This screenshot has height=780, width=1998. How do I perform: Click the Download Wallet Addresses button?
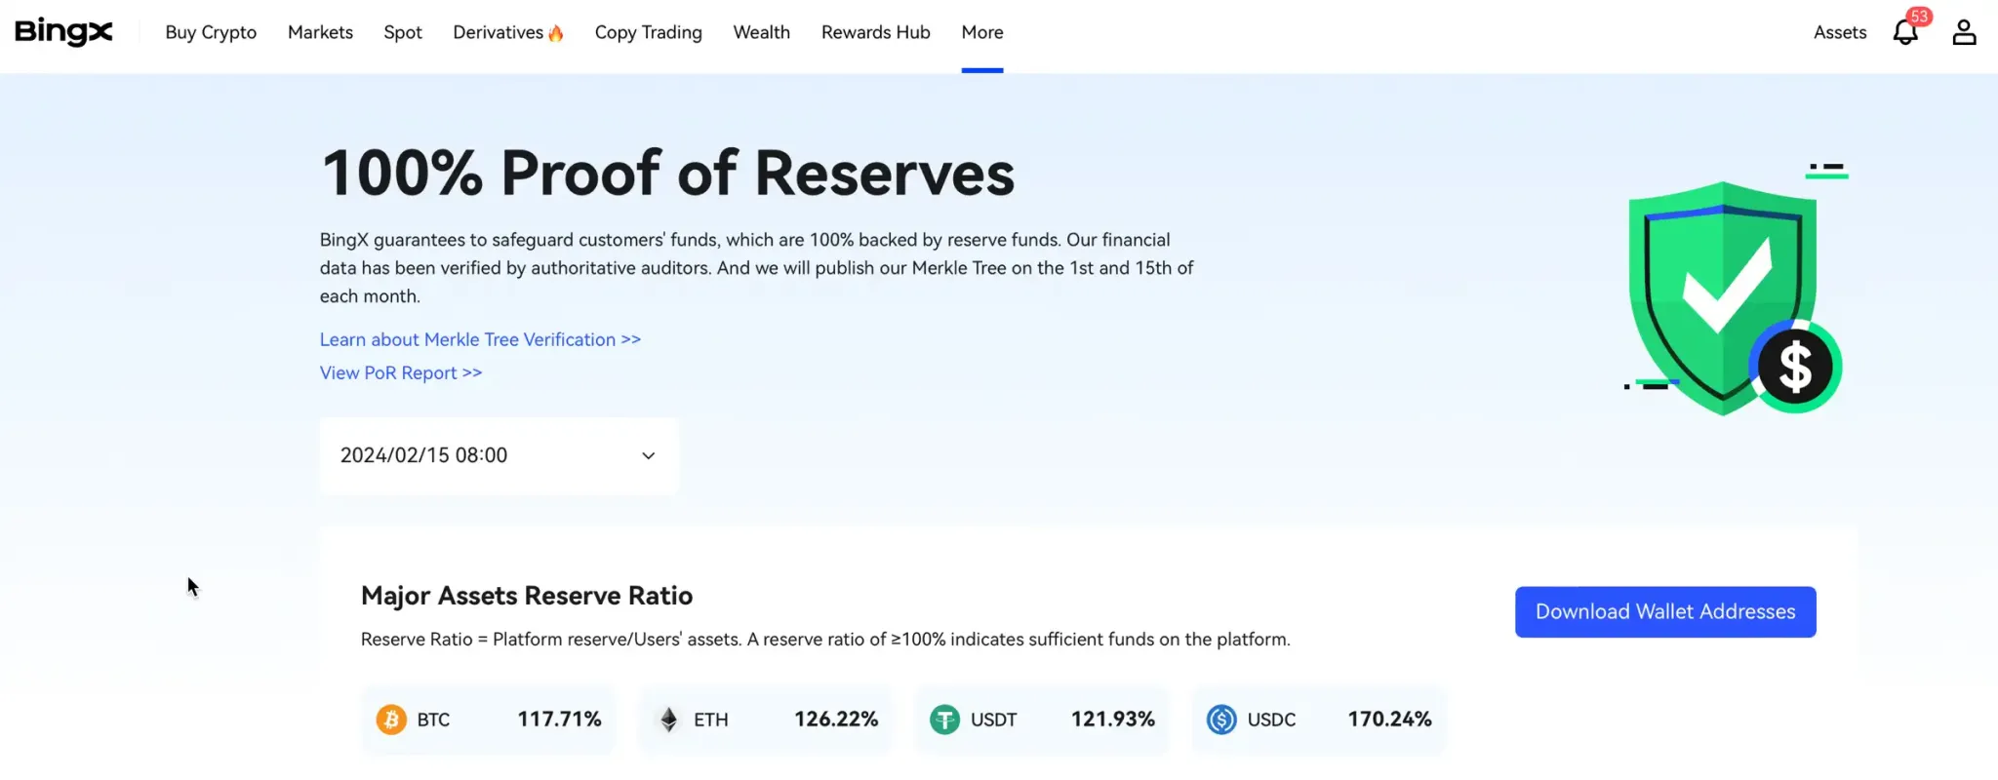(x=1665, y=611)
